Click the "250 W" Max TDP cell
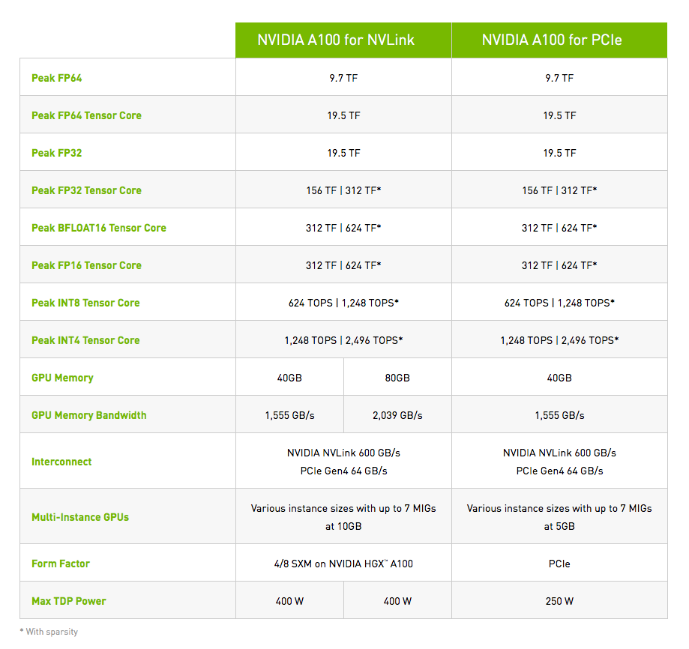This screenshot has width=689, height=649. (559, 601)
